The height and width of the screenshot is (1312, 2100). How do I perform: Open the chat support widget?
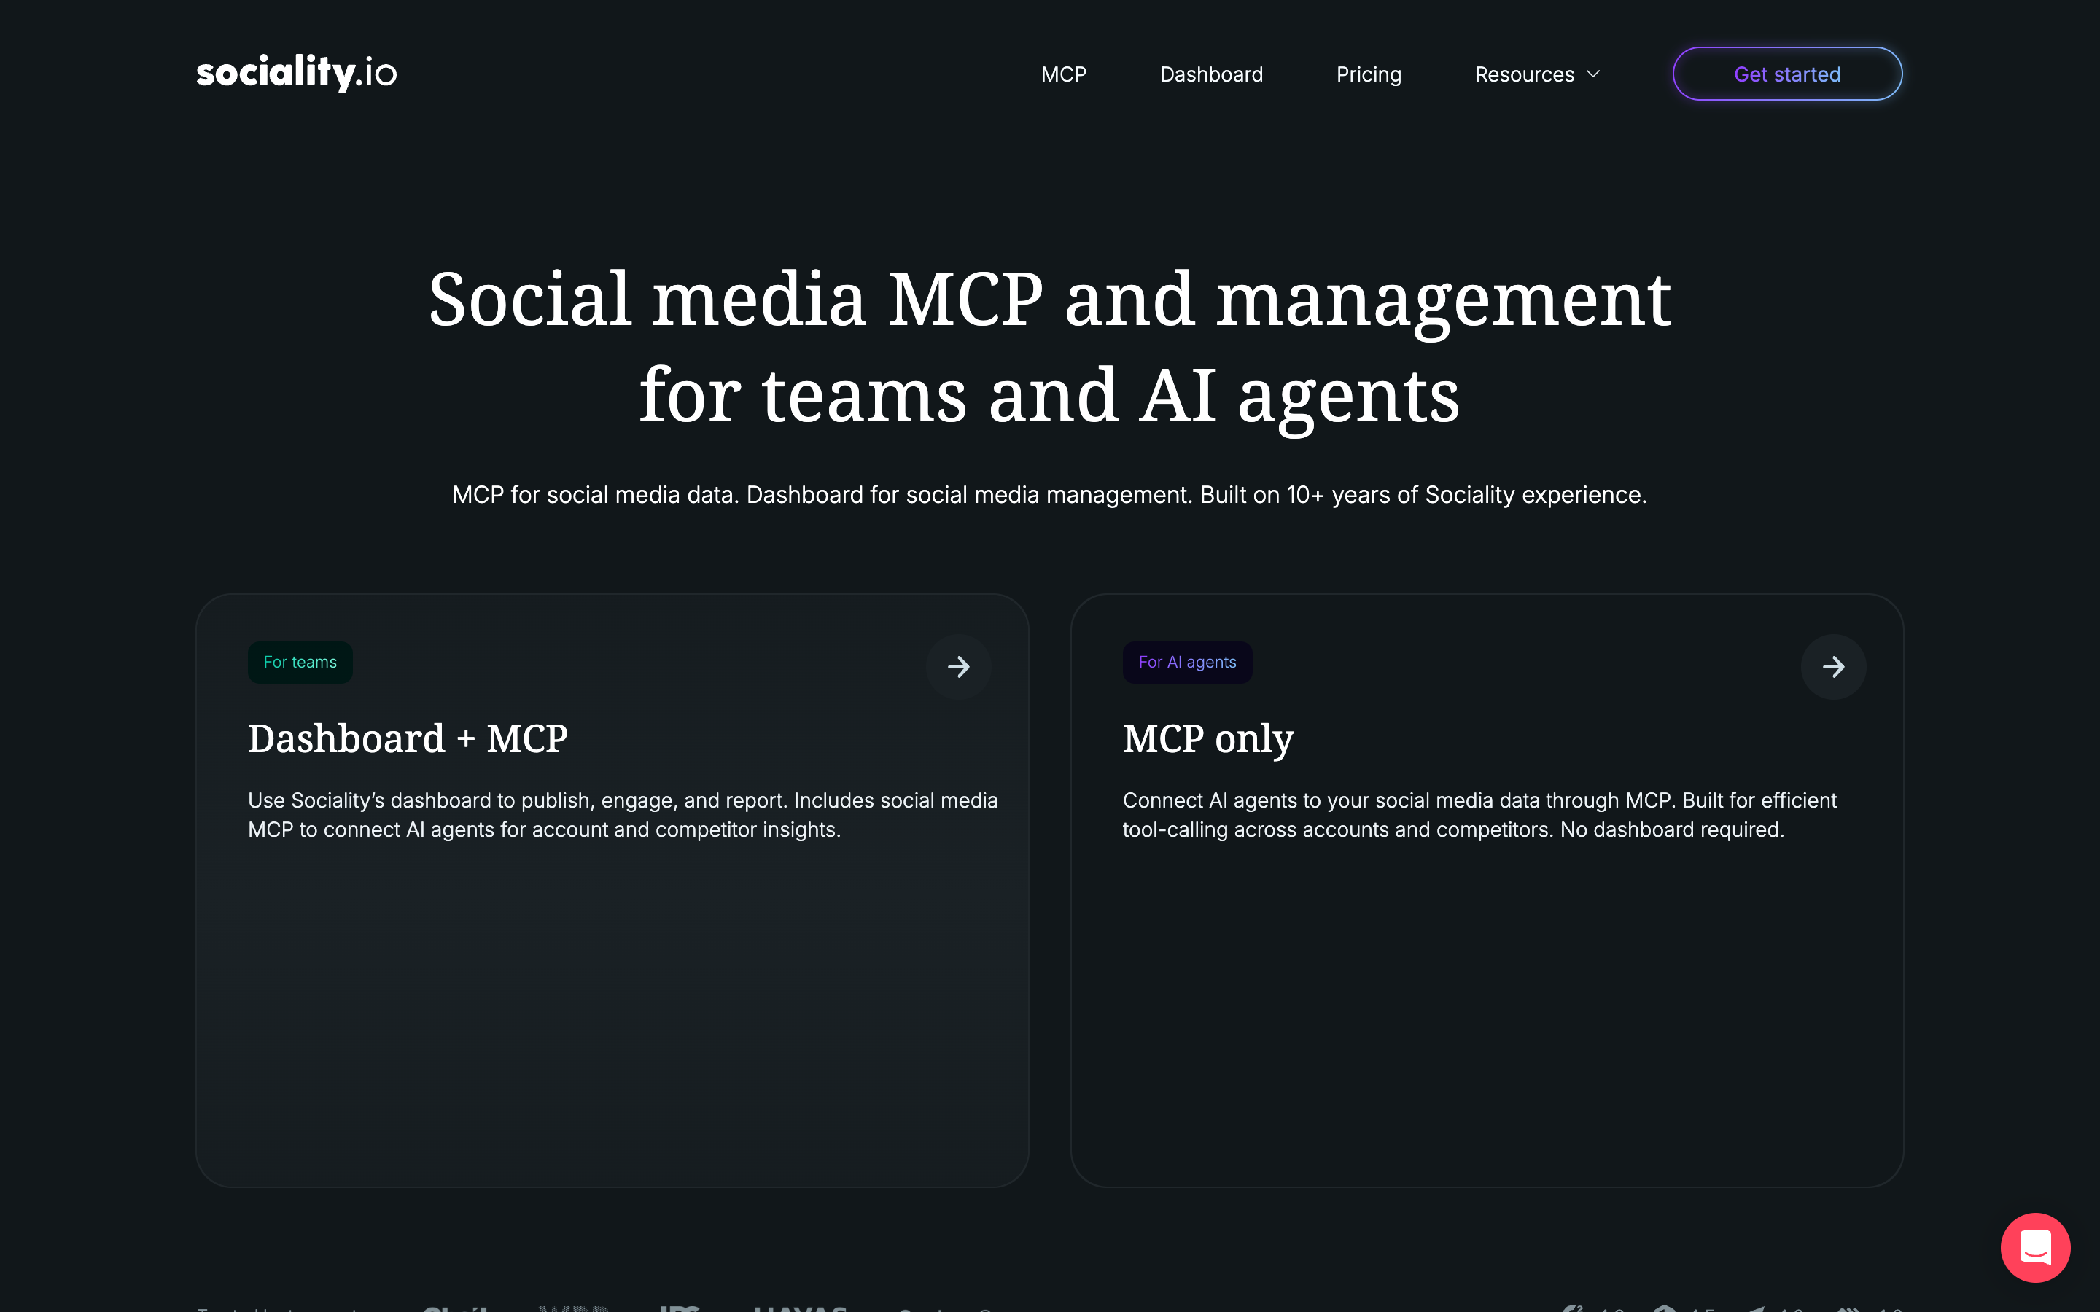point(2035,1247)
